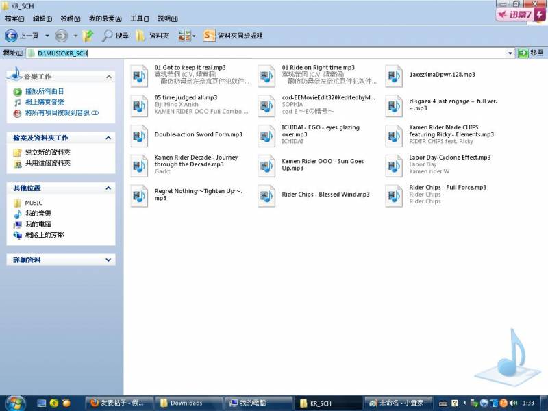The width and height of the screenshot is (548, 411).
Task: Click the Up one level folder icon
Action: coord(88,36)
